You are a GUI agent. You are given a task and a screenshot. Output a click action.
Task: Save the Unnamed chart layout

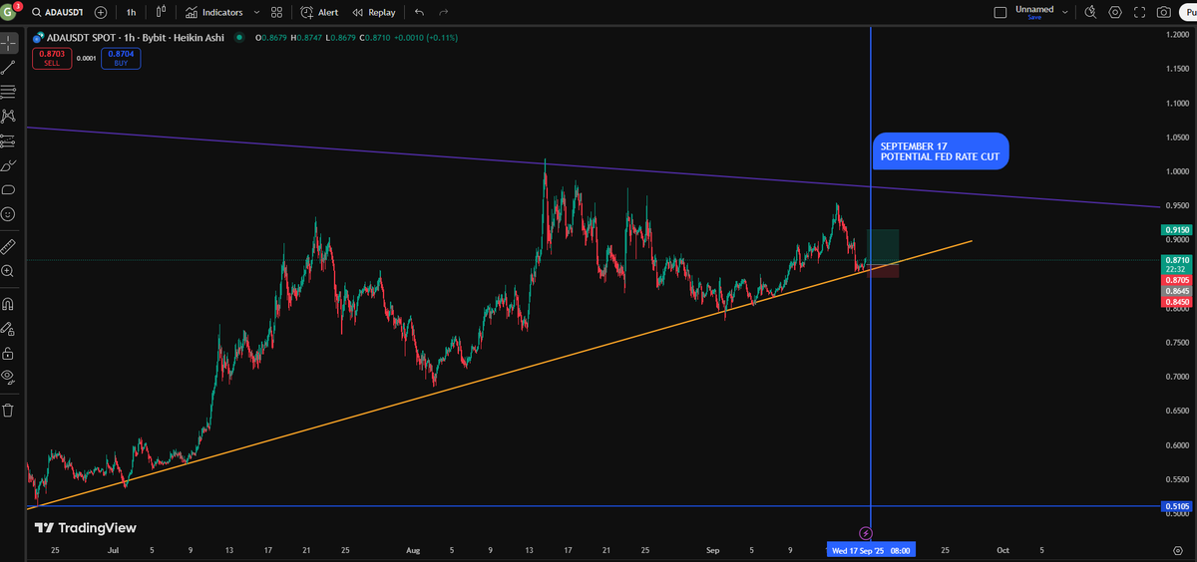point(1034,17)
